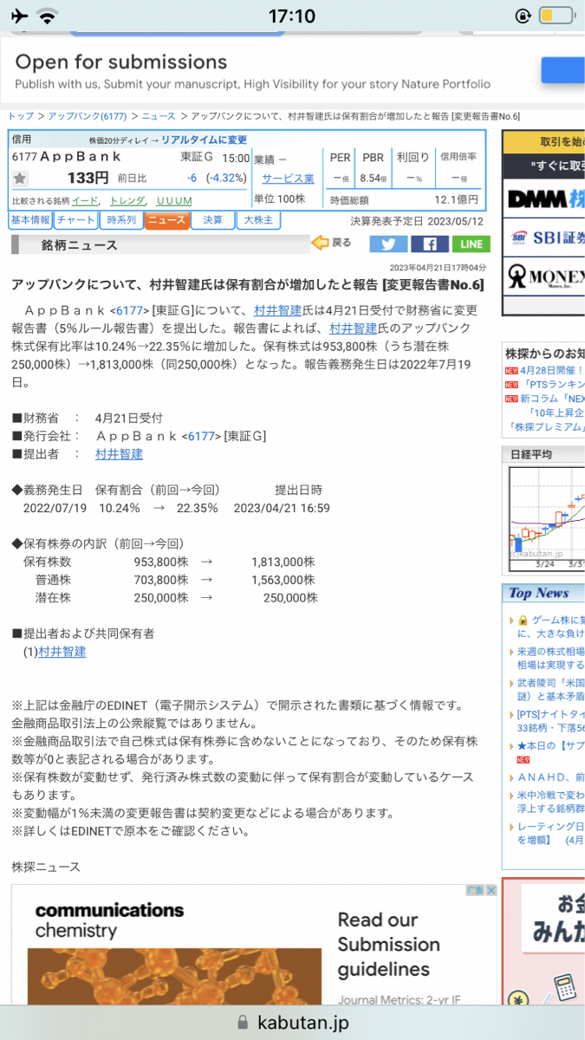The width and height of the screenshot is (585, 1040).
Task: Click the 戻る back arrow
Action: [x=332, y=244]
